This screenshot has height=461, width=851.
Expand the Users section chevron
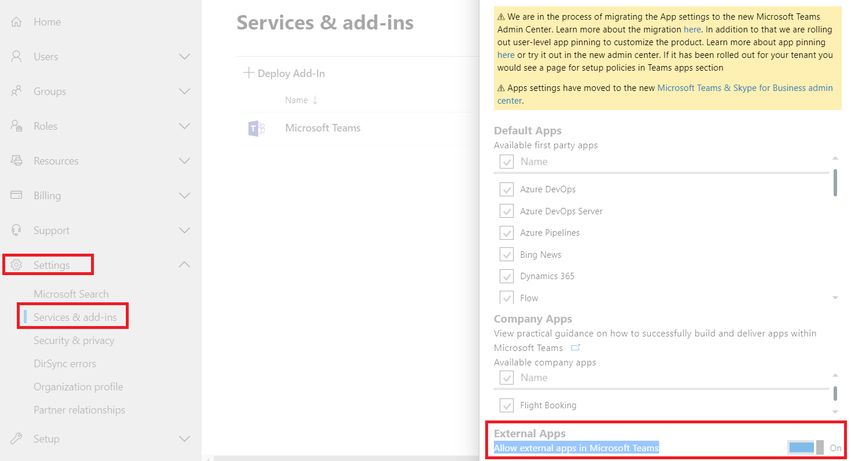tap(184, 57)
